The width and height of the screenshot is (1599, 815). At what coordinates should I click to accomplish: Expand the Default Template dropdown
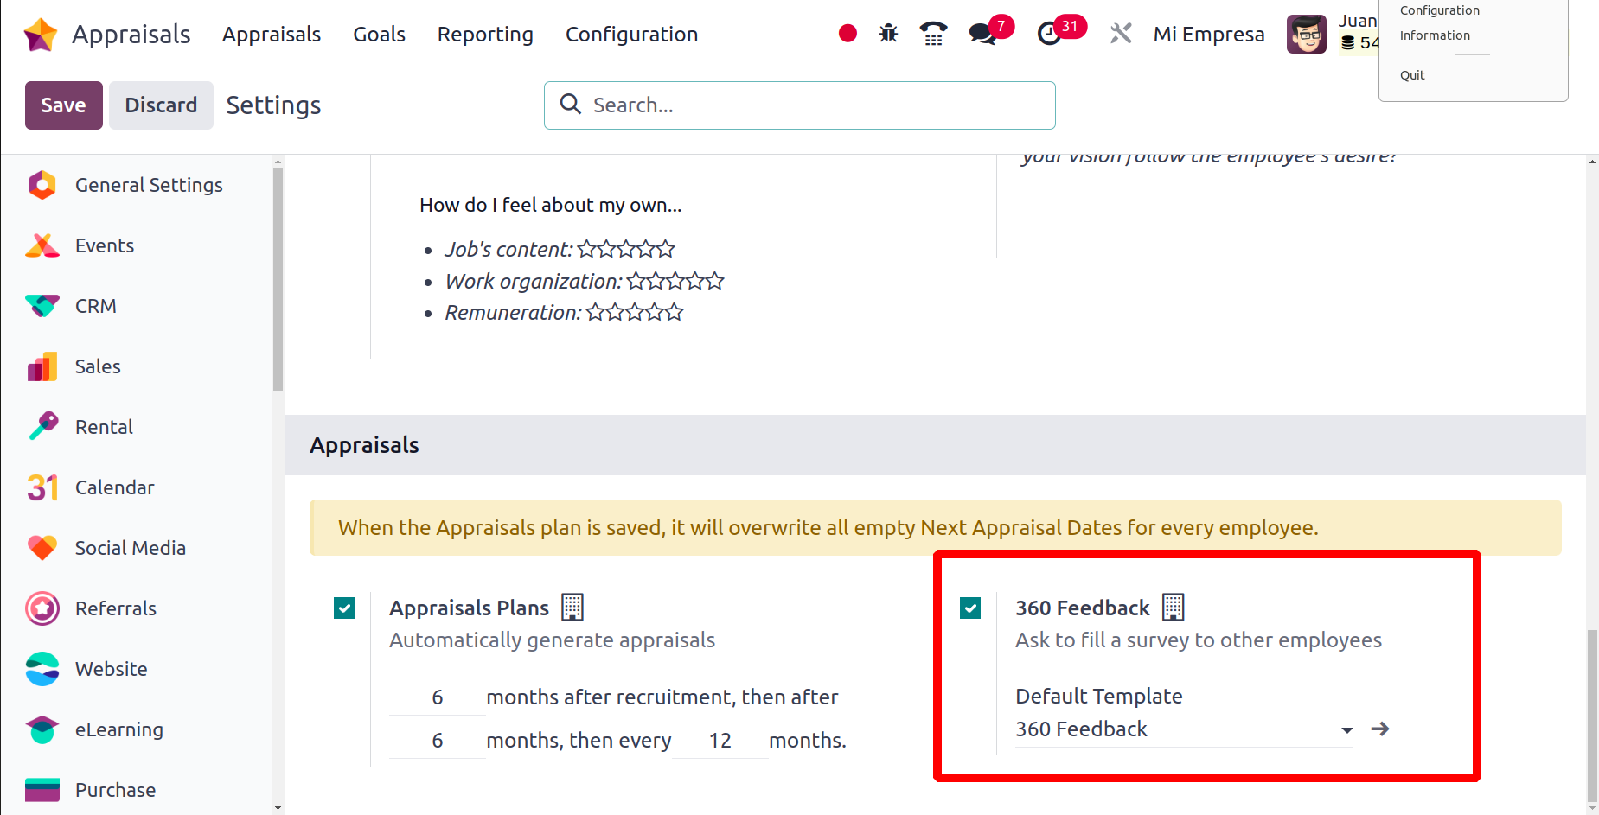coord(1346,730)
